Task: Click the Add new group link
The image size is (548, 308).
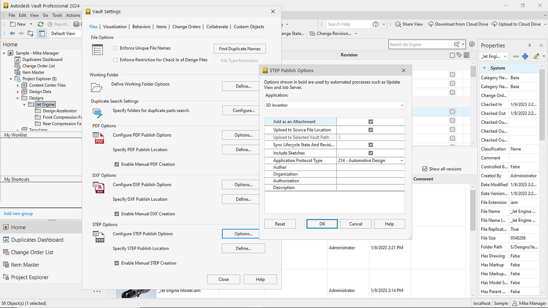Action: coord(18,213)
